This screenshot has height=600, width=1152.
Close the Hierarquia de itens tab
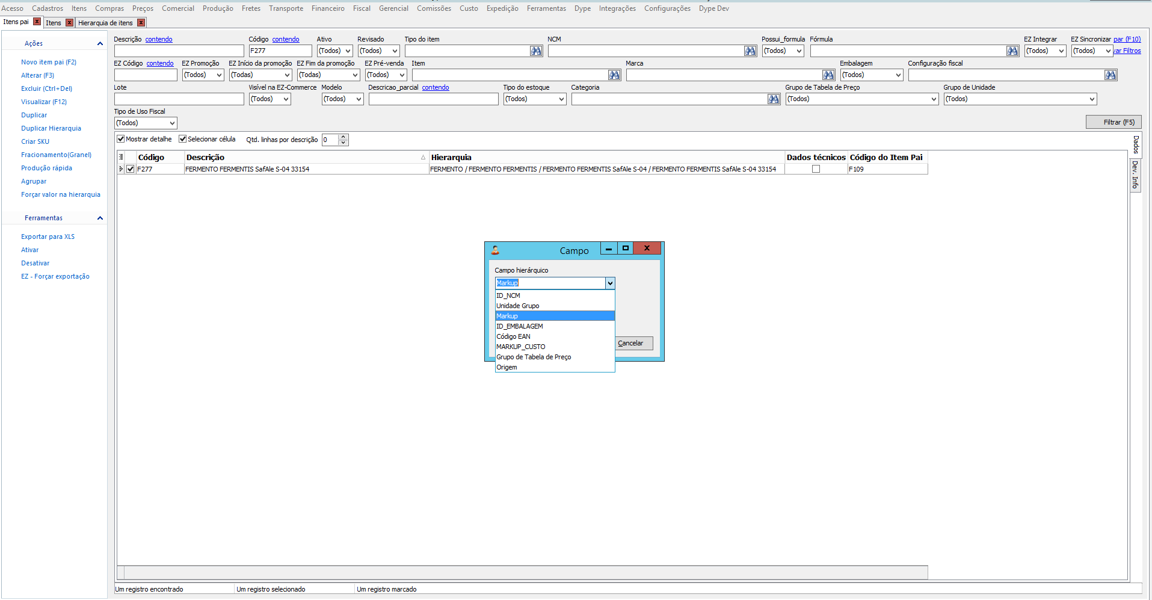[141, 23]
